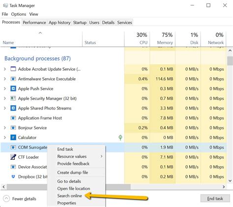Click the Fewer details link
Viewport: 233px width, 207px height.
click(x=24, y=199)
